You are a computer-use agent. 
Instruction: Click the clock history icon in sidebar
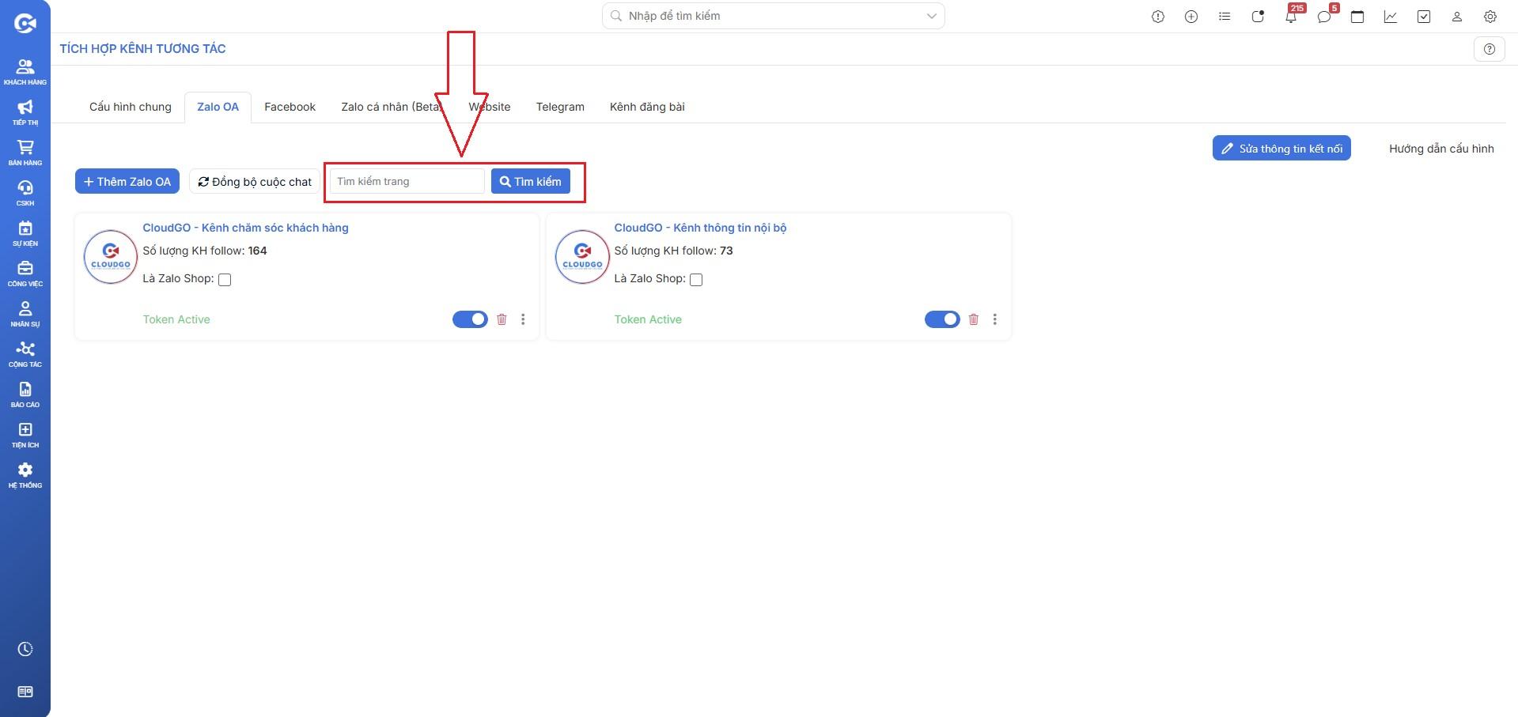(25, 649)
